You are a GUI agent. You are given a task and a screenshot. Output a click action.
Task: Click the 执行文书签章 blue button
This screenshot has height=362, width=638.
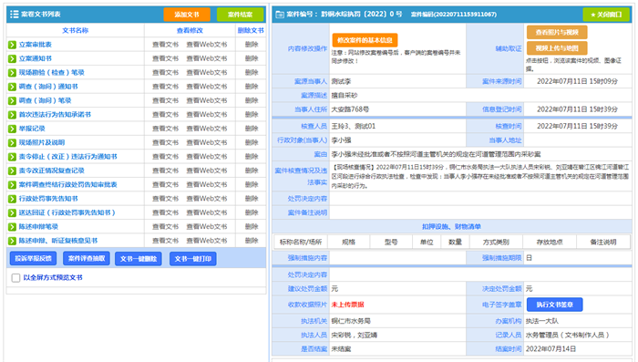click(x=554, y=305)
